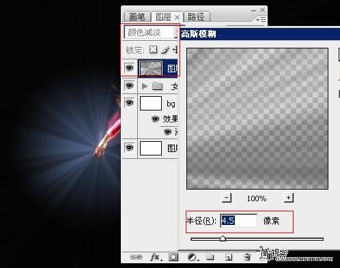This screenshot has width=340, height=268.
Task: Hide the bottom layer with eye icon
Action: coord(129,148)
